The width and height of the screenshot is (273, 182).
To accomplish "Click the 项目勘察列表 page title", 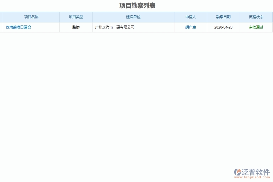I will (137, 5).
